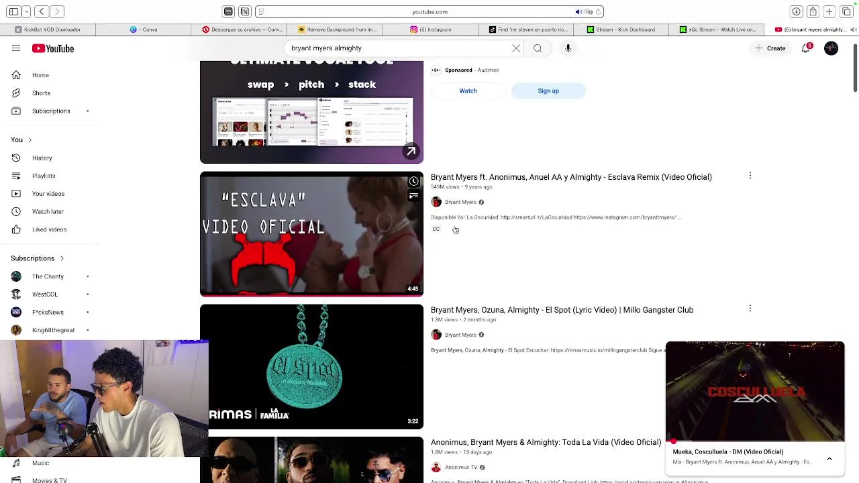This screenshot has width=859, height=483.
Task: Open Anonimus TV channel link
Action: [461, 468]
